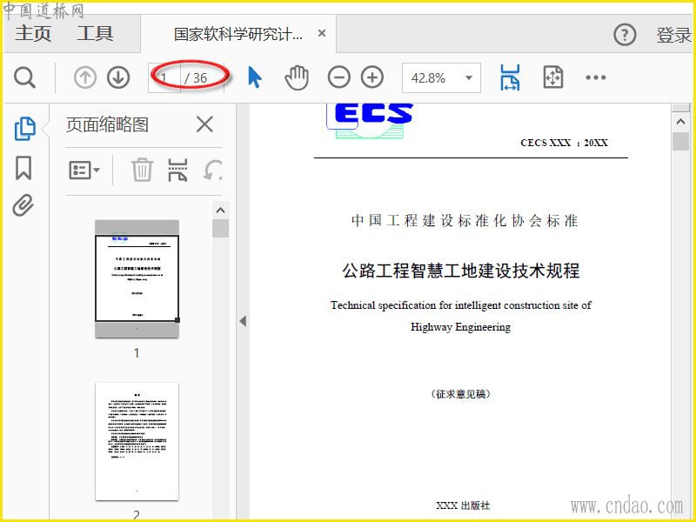Viewport: 696px width, 522px height.
Task: Click the current page number field
Action: (164, 77)
